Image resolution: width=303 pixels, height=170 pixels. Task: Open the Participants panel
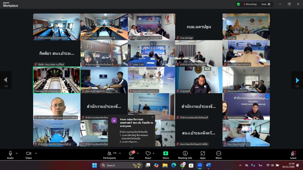pos(110,155)
